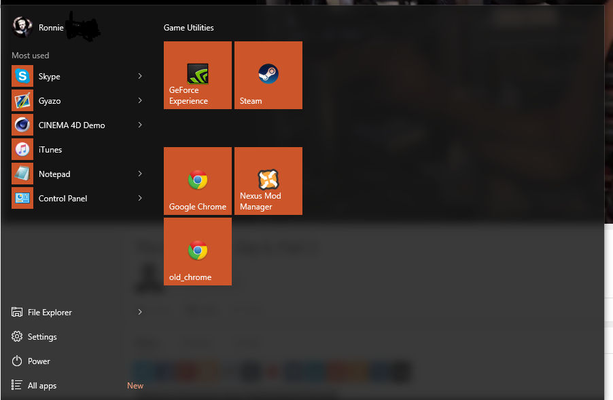Image resolution: width=613 pixels, height=400 pixels.
Task: Open Notepad app icon
Action: [x=22, y=174]
